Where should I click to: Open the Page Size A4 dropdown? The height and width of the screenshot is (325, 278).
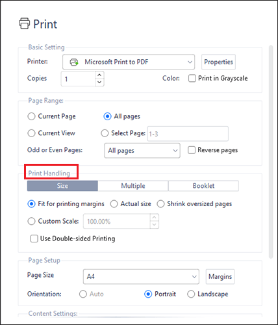141,277
